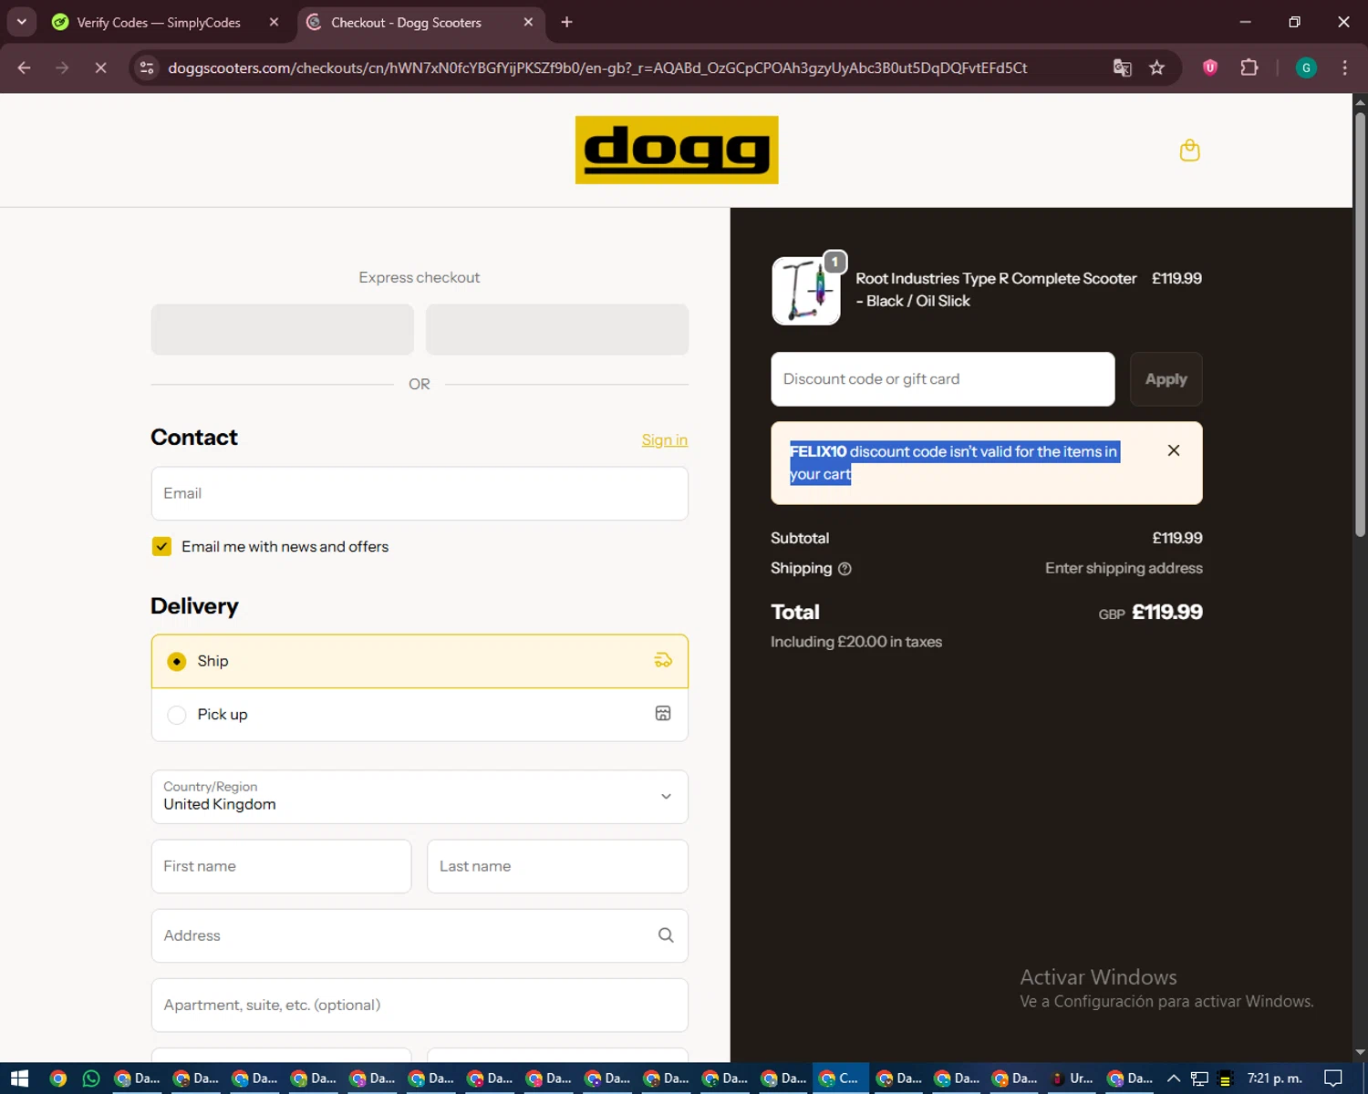The image size is (1368, 1094).
Task: Click into the Email field
Action: click(x=420, y=493)
